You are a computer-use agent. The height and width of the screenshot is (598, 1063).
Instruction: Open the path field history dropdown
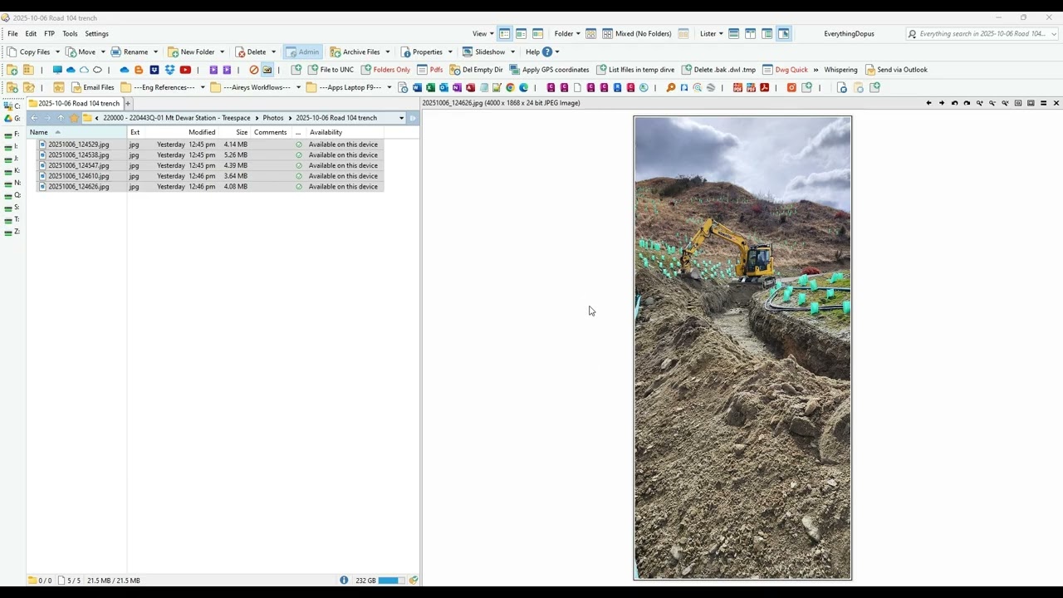pyautogui.click(x=401, y=118)
